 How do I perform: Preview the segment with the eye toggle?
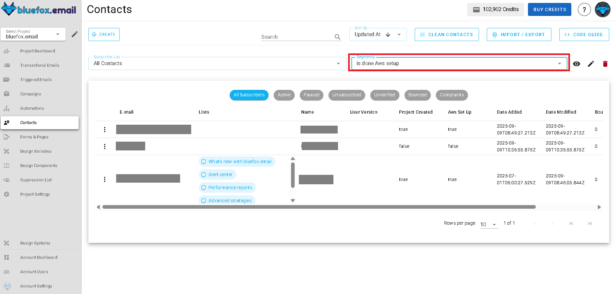pos(577,64)
